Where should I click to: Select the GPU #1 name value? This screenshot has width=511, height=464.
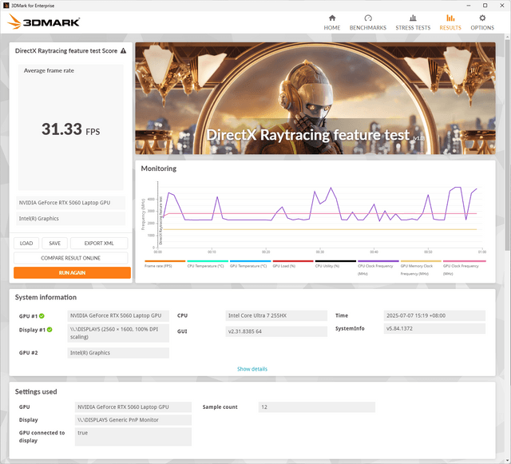[118, 315]
